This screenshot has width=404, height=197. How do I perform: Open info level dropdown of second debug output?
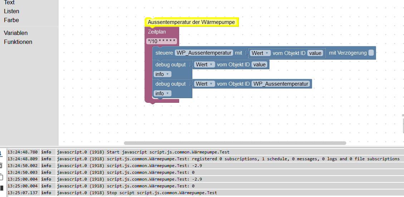(x=162, y=94)
